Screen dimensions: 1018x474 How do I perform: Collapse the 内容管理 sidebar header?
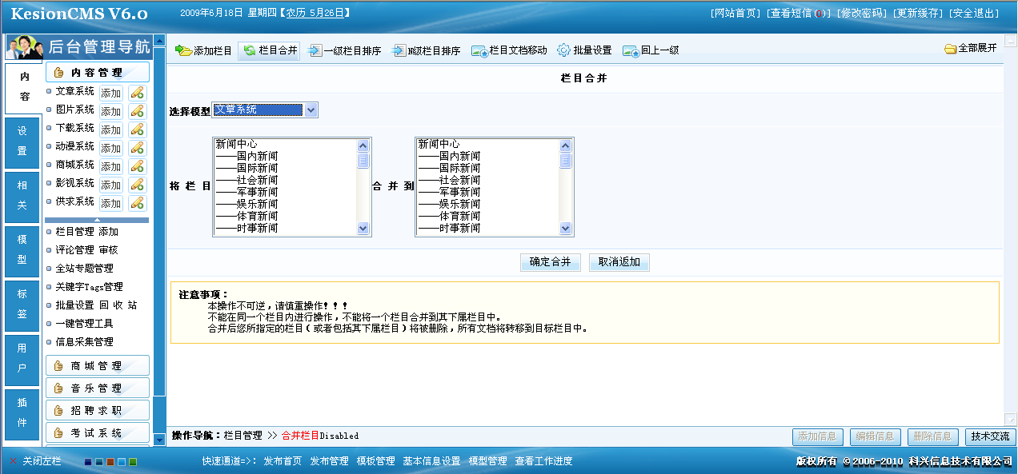(x=98, y=73)
